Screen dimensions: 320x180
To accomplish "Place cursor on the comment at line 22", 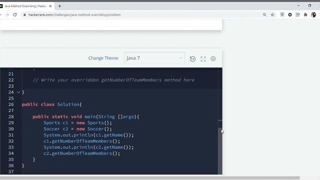I will pos(113,80).
